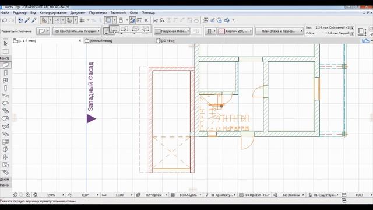Click ГОСТ dimension standard button
The width and height of the screenshot is (373, 210).
[360, 195]
